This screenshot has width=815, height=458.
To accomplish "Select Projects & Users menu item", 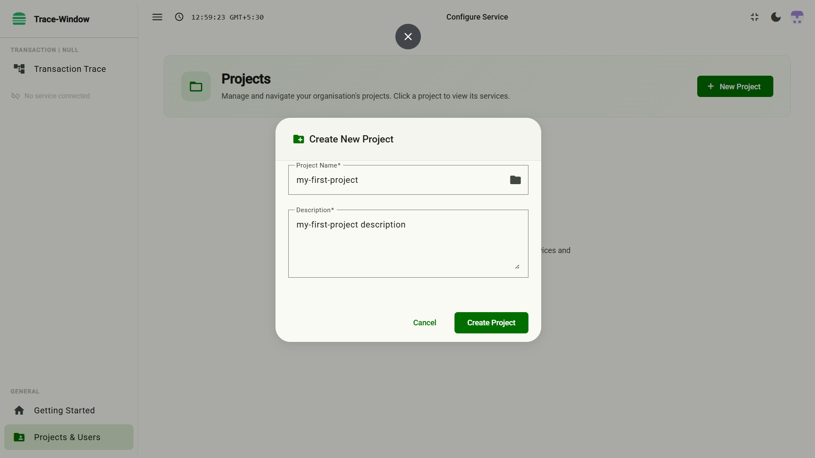I will coord(69,437).
